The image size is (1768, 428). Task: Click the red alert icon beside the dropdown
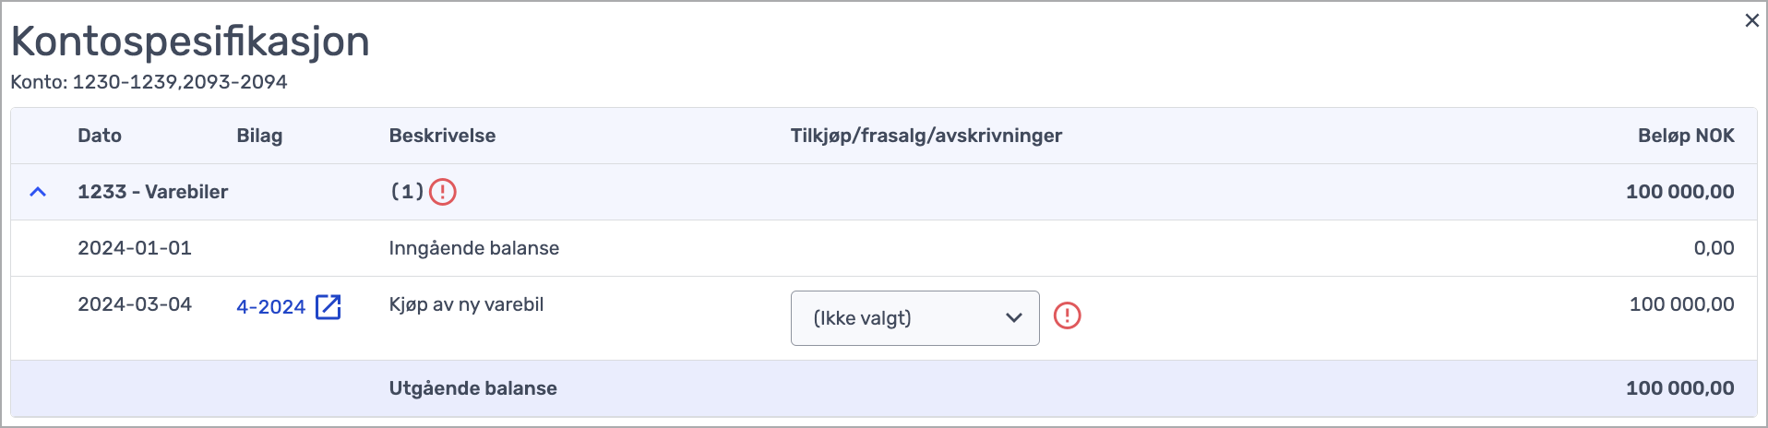pyautogui.click(x=1068, y=315)
